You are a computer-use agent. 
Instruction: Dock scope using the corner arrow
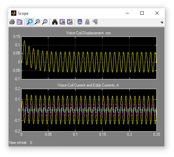[162, 22]
